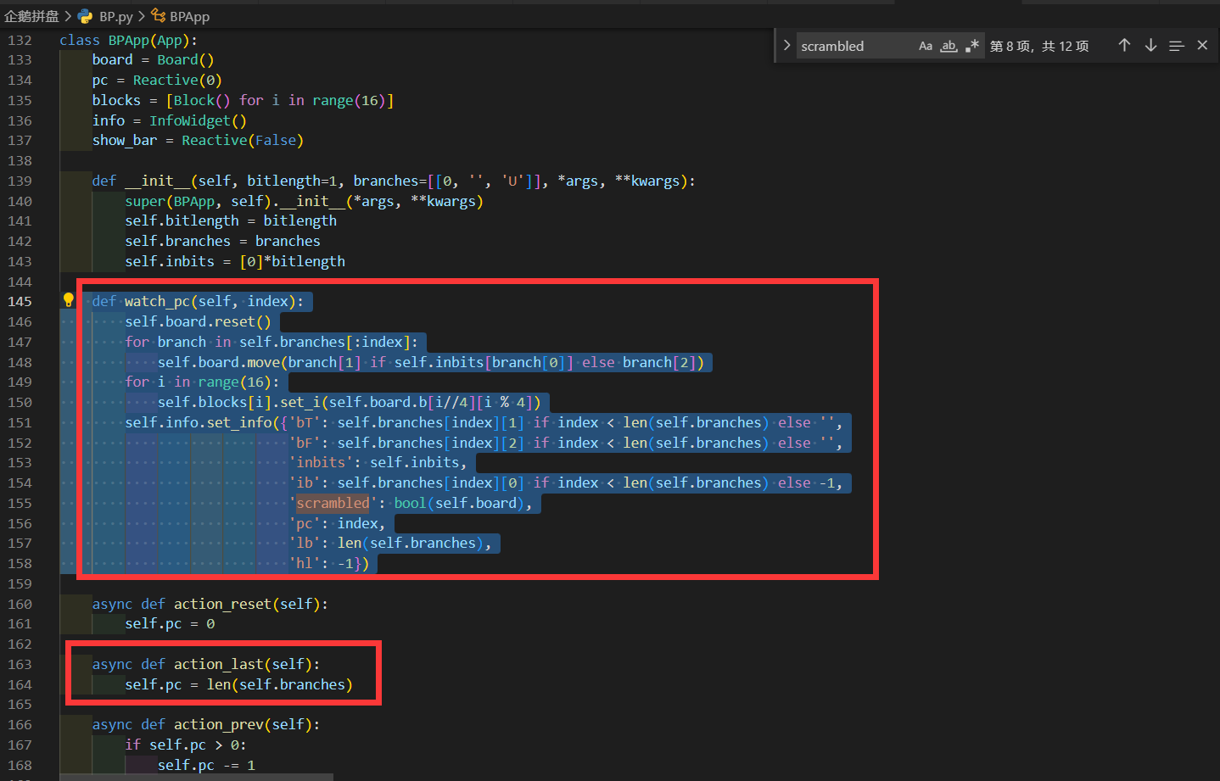Open the 企鹅拼盘 breadcrumb folder

pyautogui.click(x=31, y=16)
